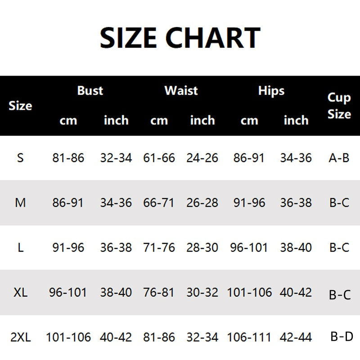
Task: Select the M size row label
Action: [20, 203]
